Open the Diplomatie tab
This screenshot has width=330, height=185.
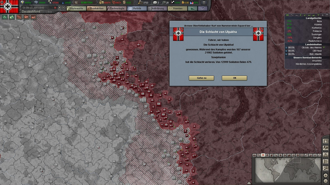(x=76, y=8)
